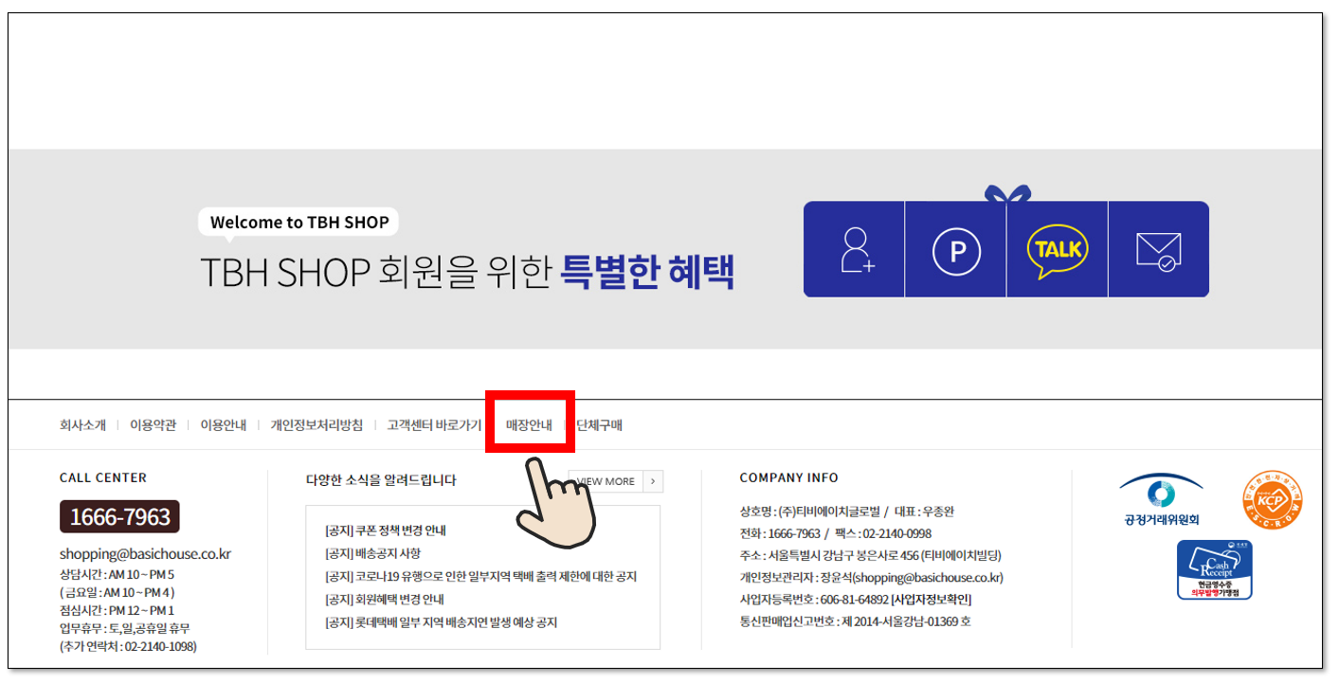
Task: Click the Cash Receipt 현금영수증 badge
Action: (1214, 569)
